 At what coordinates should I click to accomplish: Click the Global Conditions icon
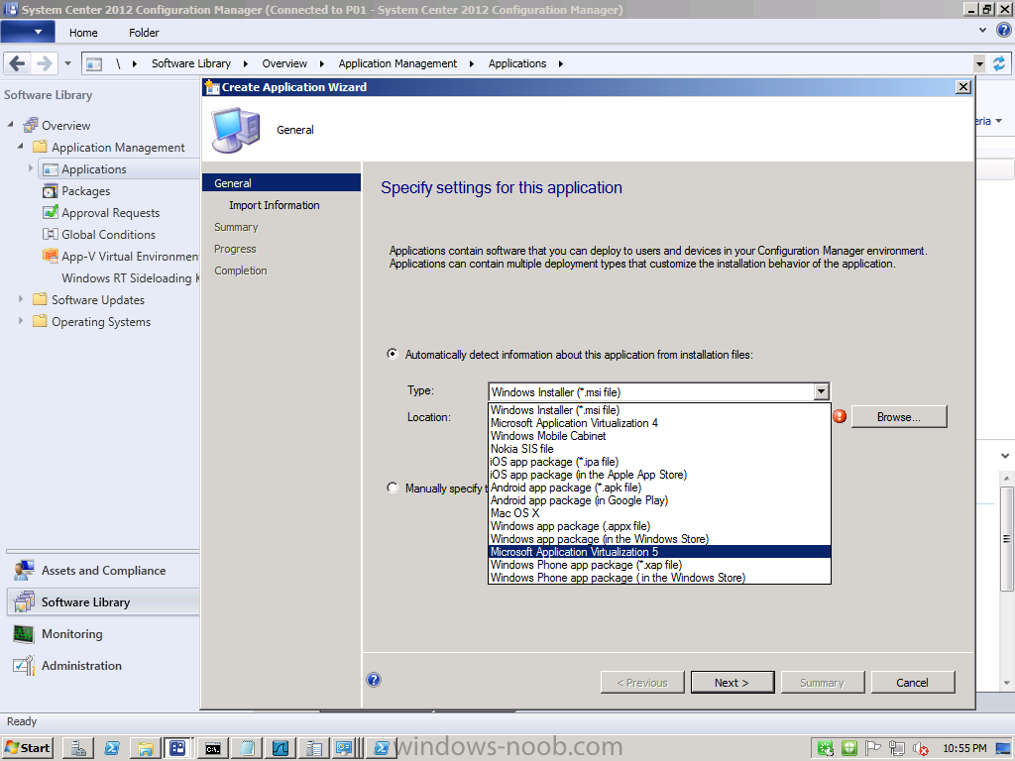pos(51,234)
